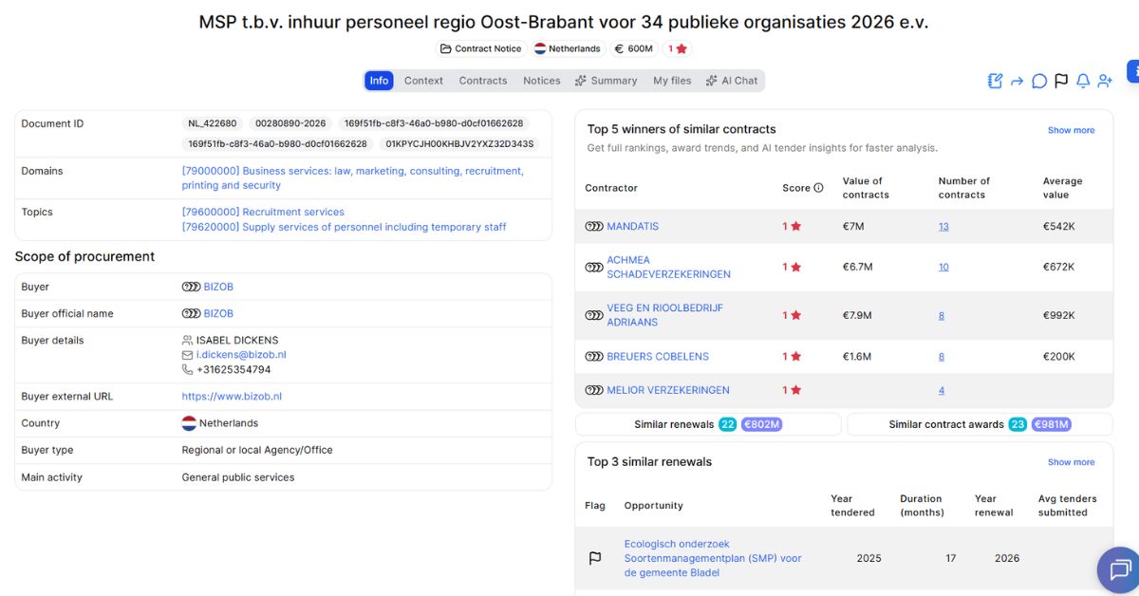Click the phone icon in Buyer details
Image resolution: width=1139 pixels, height=596 pixels.
187,370
